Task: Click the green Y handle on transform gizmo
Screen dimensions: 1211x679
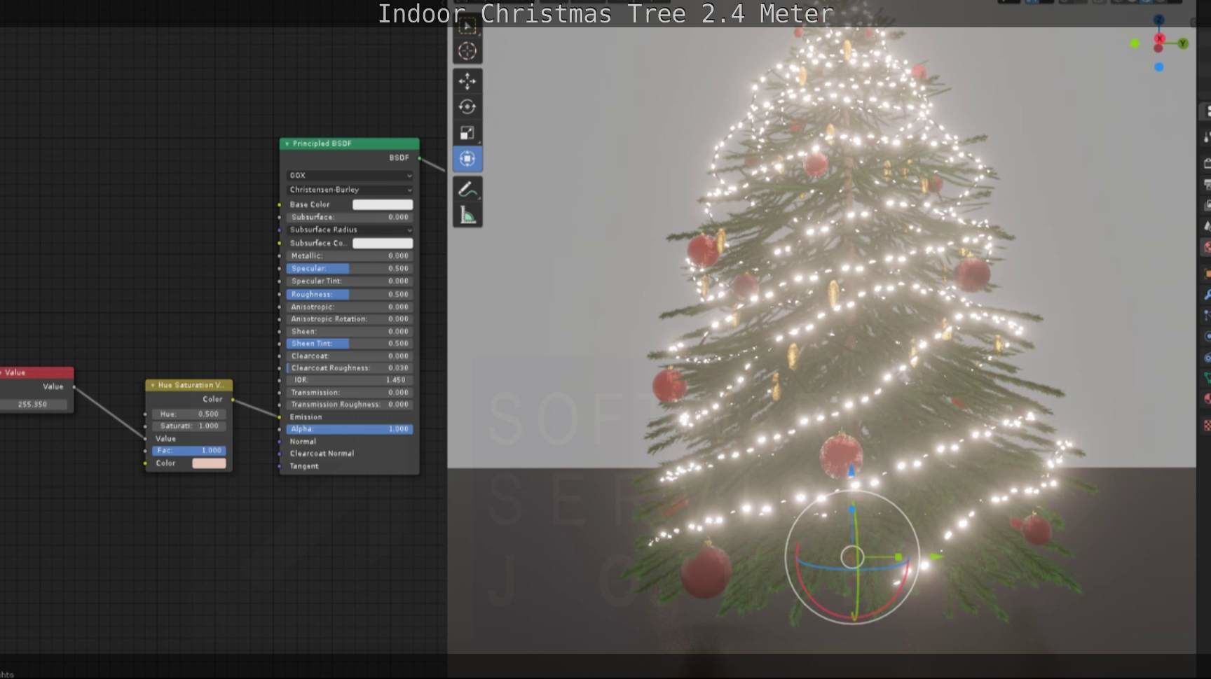Action: tap(898, 557)
